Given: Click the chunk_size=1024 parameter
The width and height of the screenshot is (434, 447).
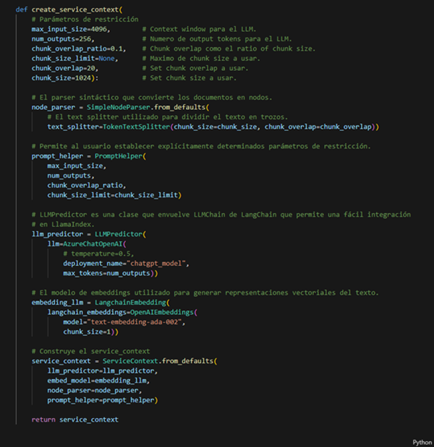Looking at the screenshot, I should (x=61, y=78).
